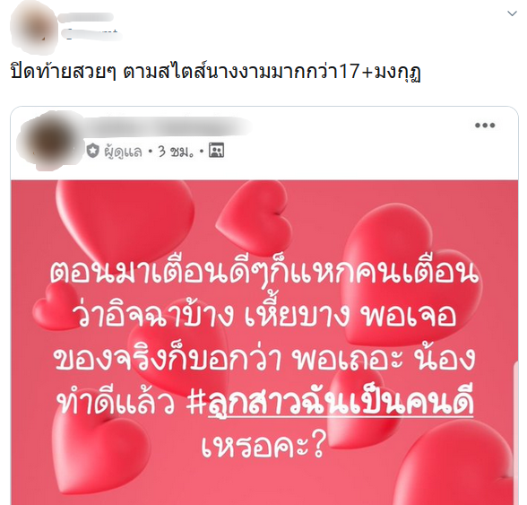
Task: Click the tweet author's blurred handle
Action: tap(91, 34)
